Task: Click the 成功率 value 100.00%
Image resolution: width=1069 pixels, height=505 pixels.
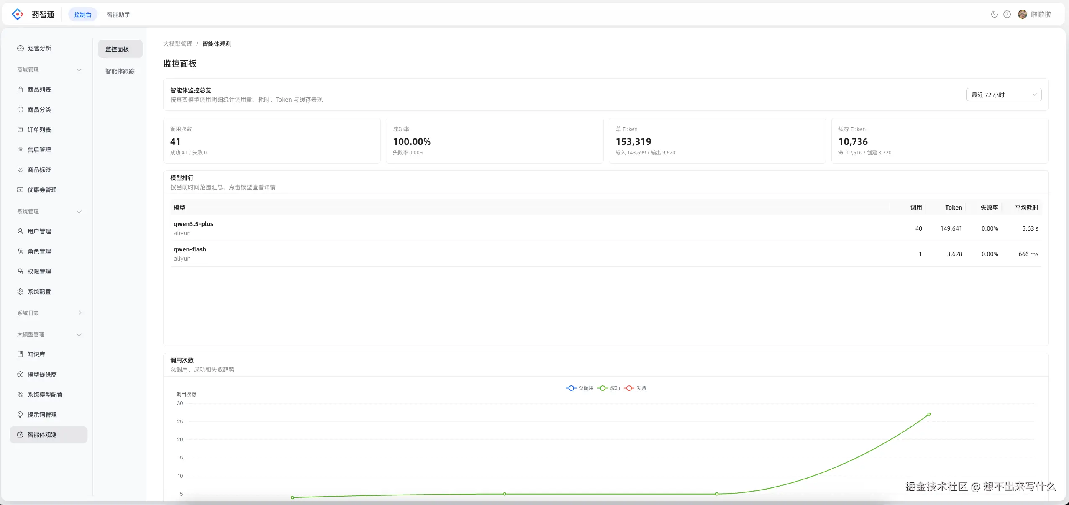Action: click(412, 142)
